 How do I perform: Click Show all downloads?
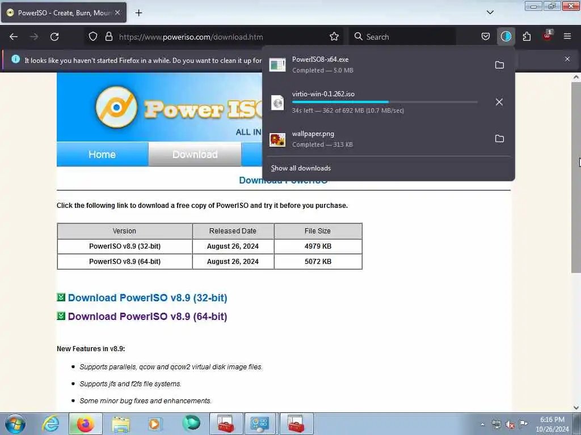click(x=301, y=168)
